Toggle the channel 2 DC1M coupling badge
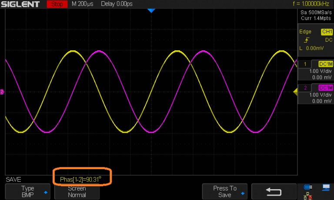 click(326, 88)
